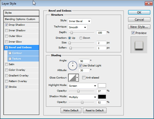Open the Highlight Mode dropdown set to Screen
This screenshot has height=119, width=154.
pos(82,86)
